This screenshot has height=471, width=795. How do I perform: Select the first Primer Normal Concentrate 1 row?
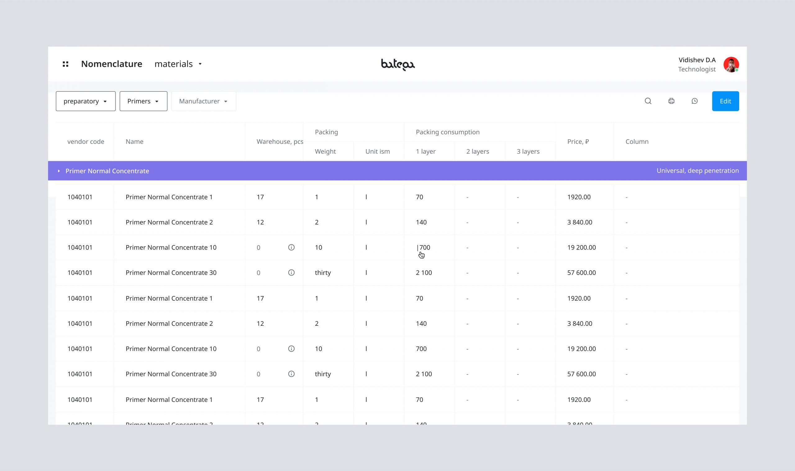click(x=169, y=197)
